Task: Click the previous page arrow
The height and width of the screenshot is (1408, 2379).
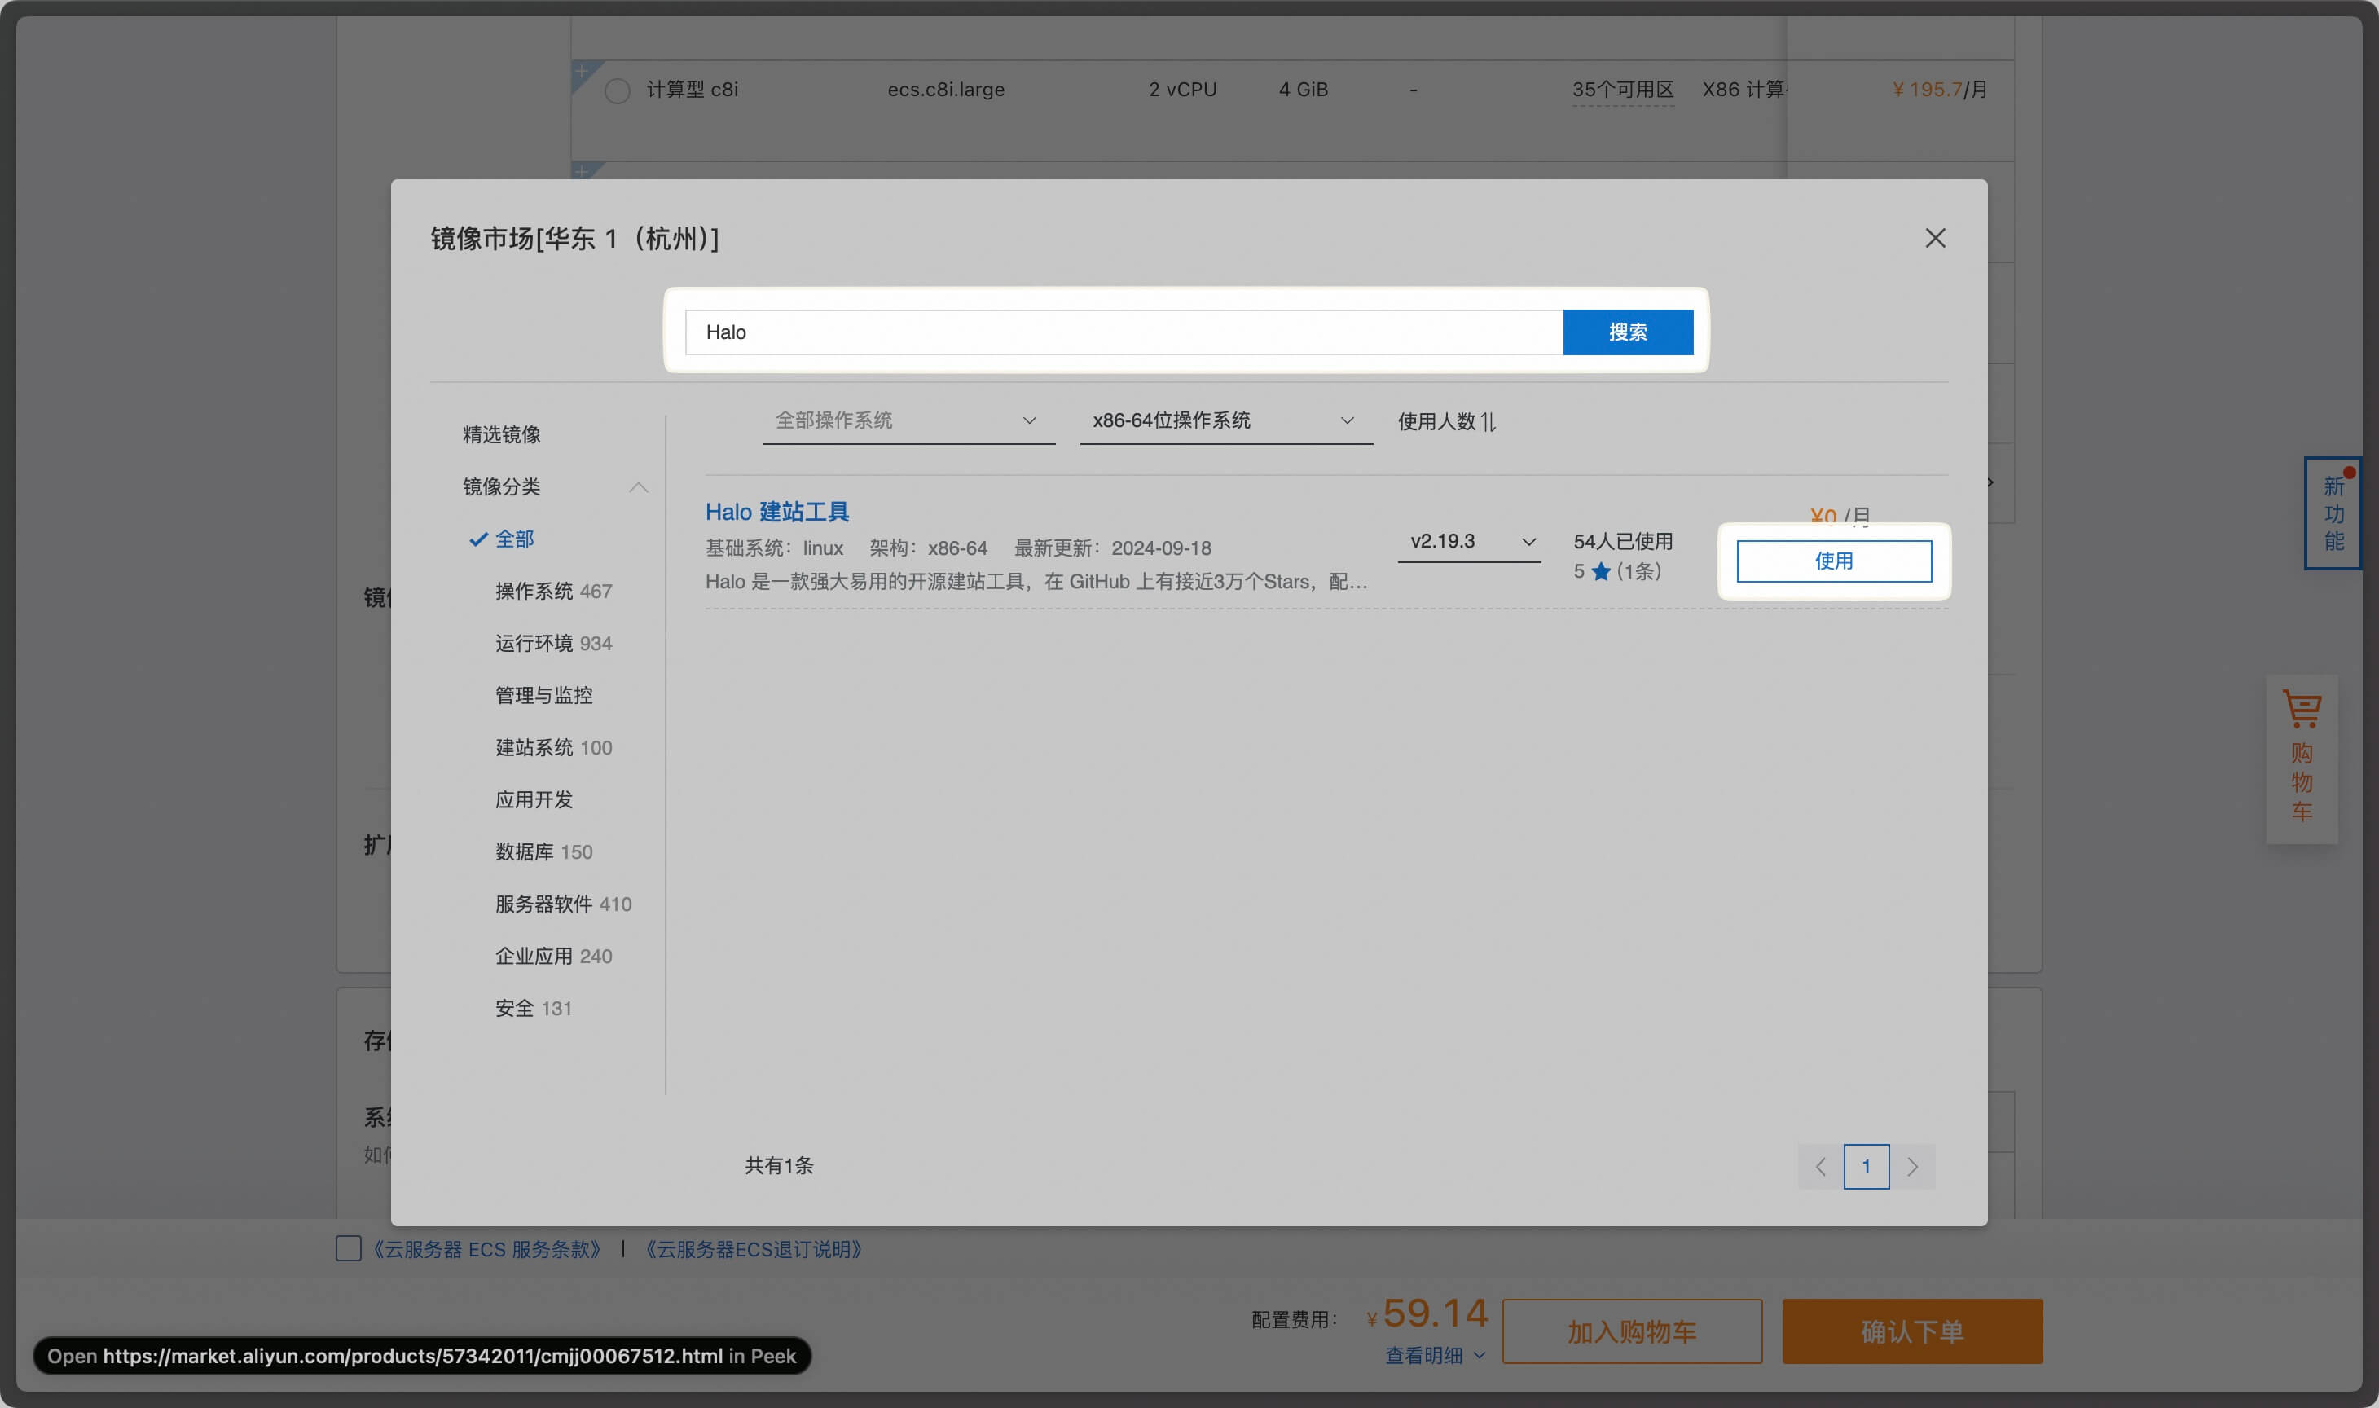Action: [x=1819, y=1166]
